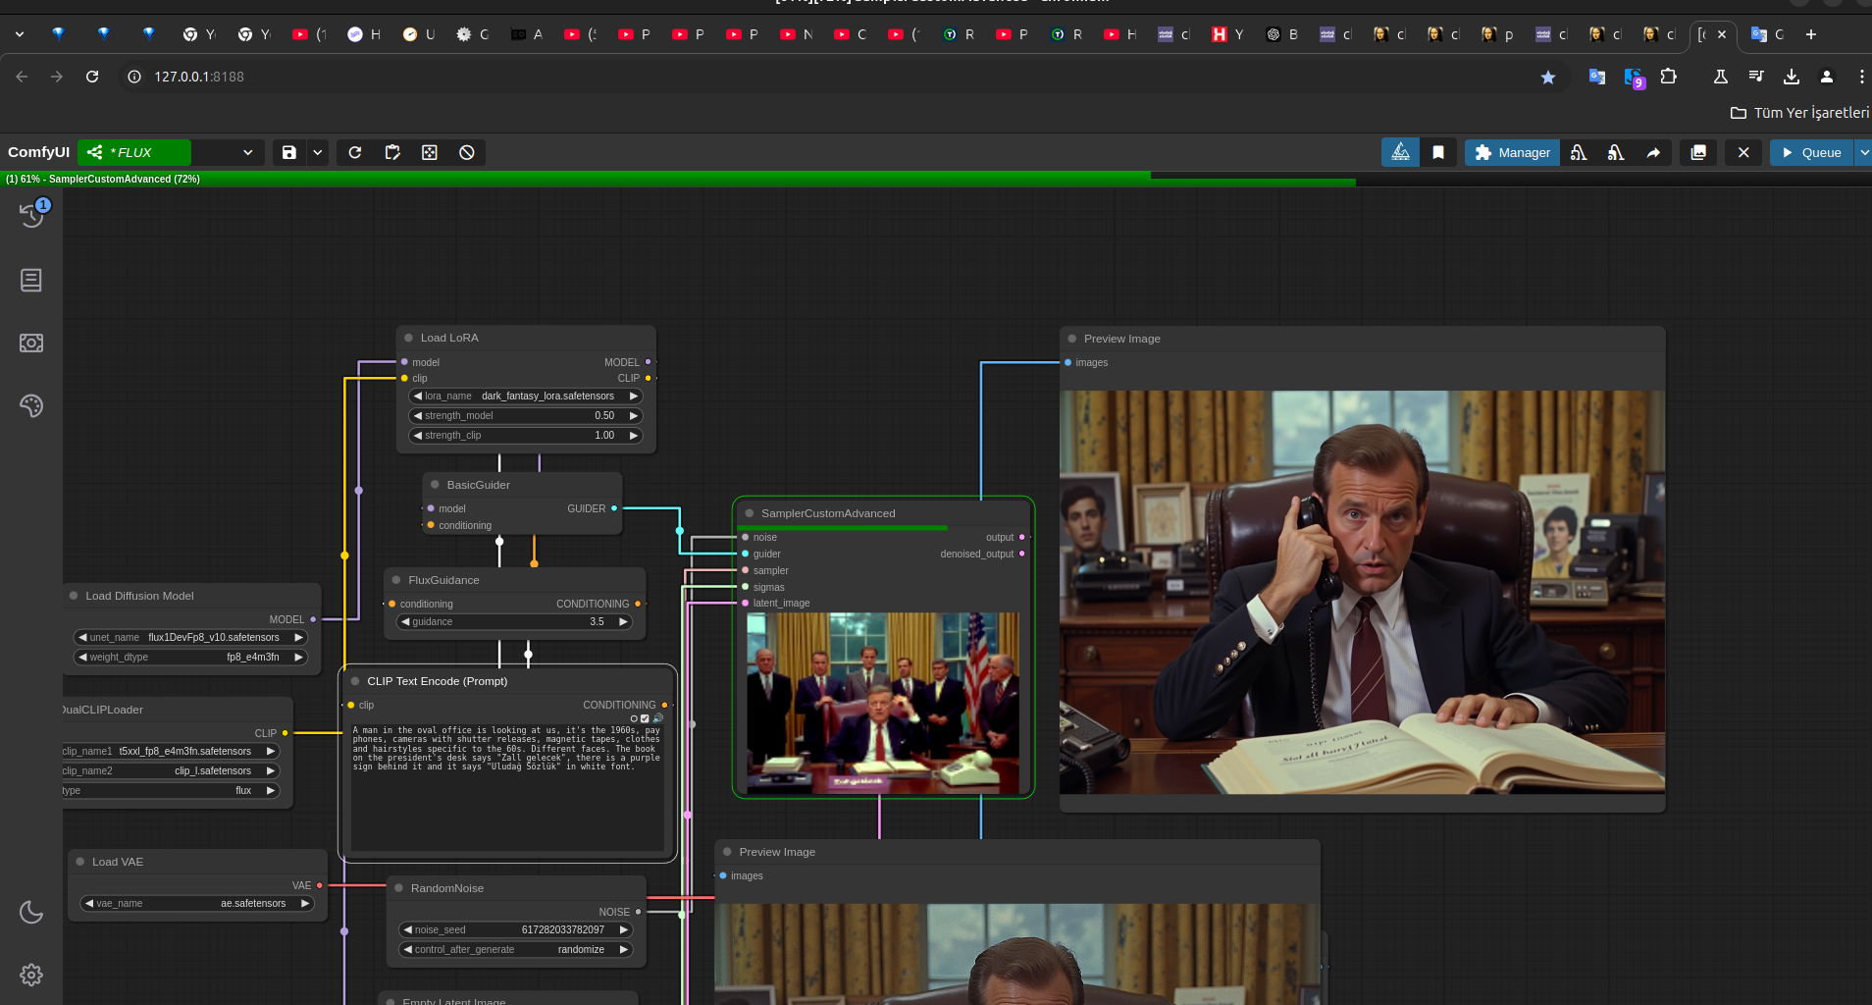The height and width of the screenshot is (1005, 1872).
Task: Open the DualCLIPLoader type flux selector
Action: coord(171,791)
